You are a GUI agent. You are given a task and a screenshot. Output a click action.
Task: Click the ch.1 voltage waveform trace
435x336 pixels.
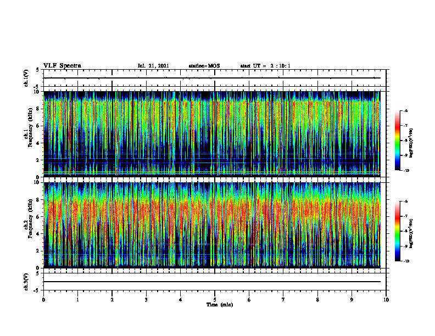click(212, 78)
